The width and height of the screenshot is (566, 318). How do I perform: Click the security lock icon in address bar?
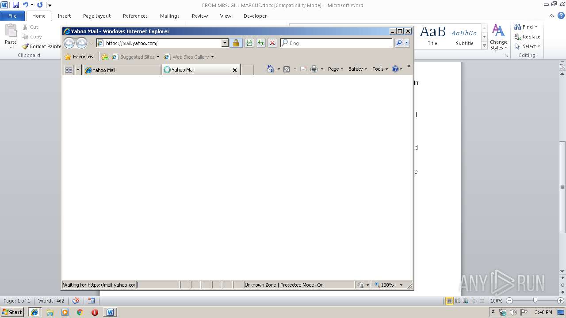point(236,43)
